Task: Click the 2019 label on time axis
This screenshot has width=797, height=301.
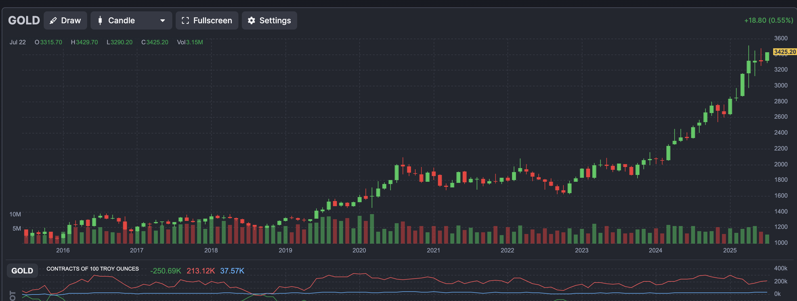Action: 285,250
